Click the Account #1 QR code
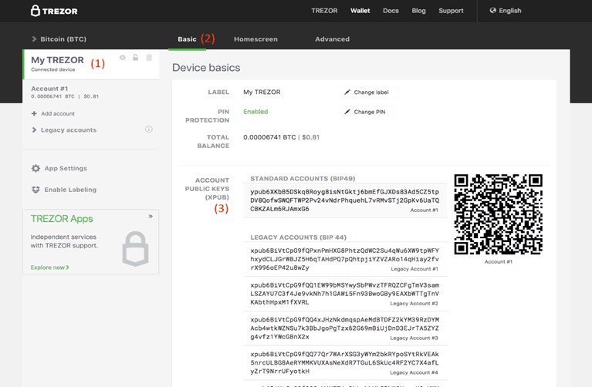This screenshot has height=387, width=592. [499, 214]
